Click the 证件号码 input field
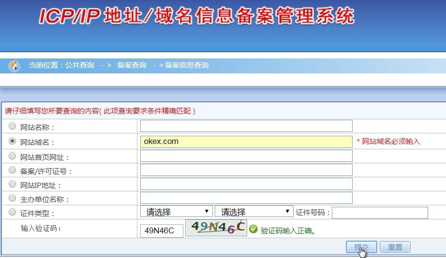Image resolution: width=446 pixels, height=258 pixels. [380, 213]
